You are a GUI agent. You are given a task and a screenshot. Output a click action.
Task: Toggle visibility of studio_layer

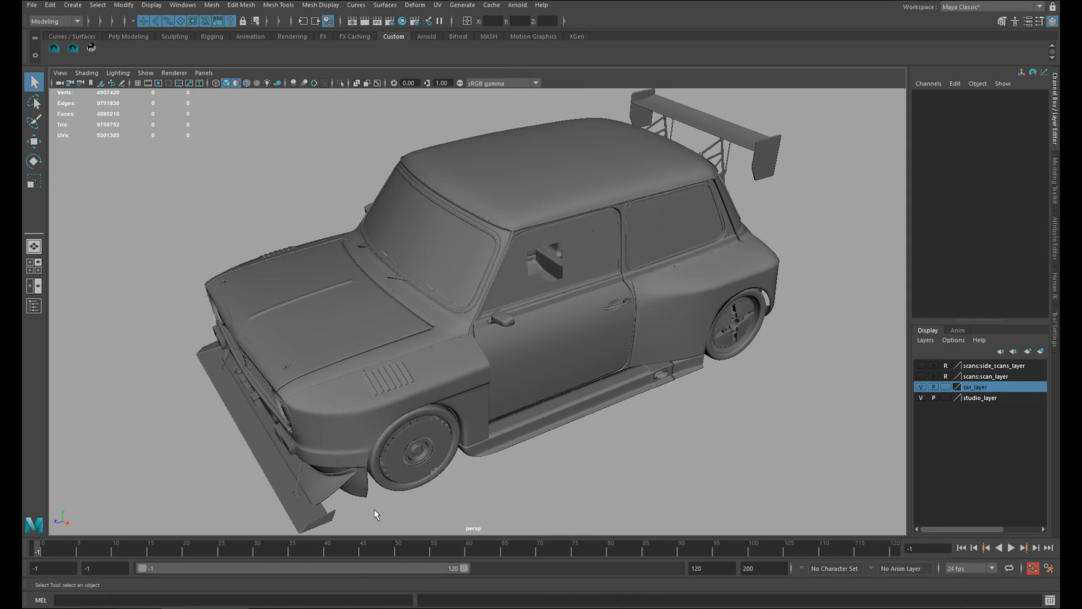coord(920,398)
